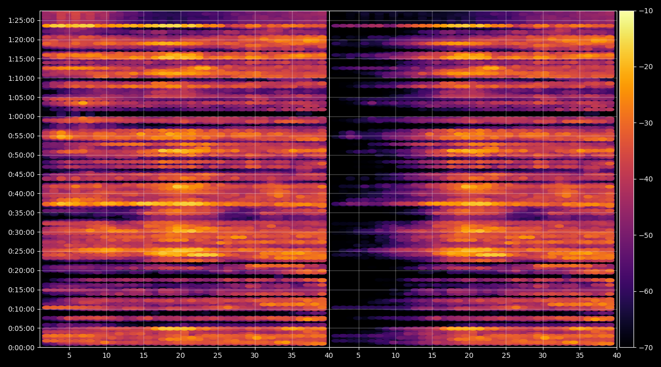Click the inferno colorbar gradient strip
This screenshot has height=367, width=661.
pyautogui.click(x=626, y=179)
